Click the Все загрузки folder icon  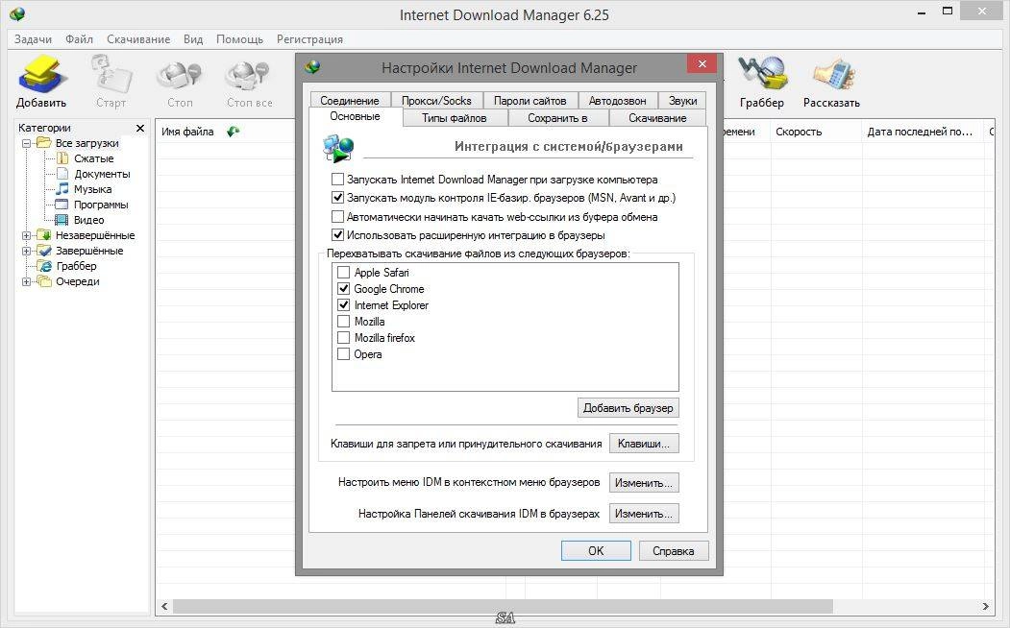click(44, 143)
